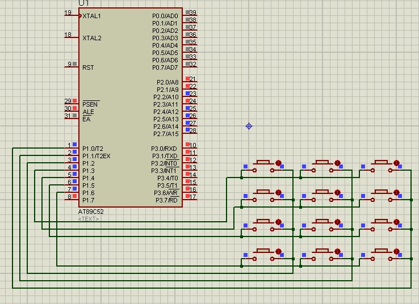Toggle red actuator of top-middle push button
Viewport: 419px width, 304px height.
pos(337,163)
